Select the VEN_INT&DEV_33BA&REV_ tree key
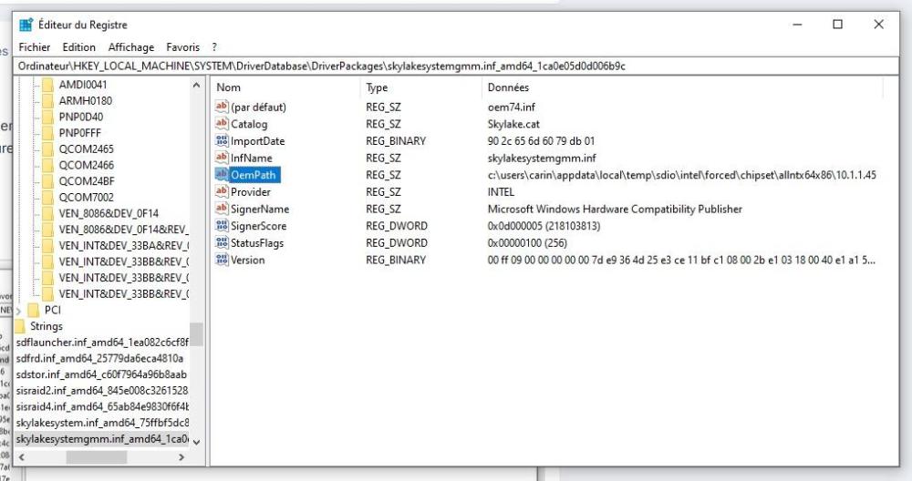 pos(123,246)
